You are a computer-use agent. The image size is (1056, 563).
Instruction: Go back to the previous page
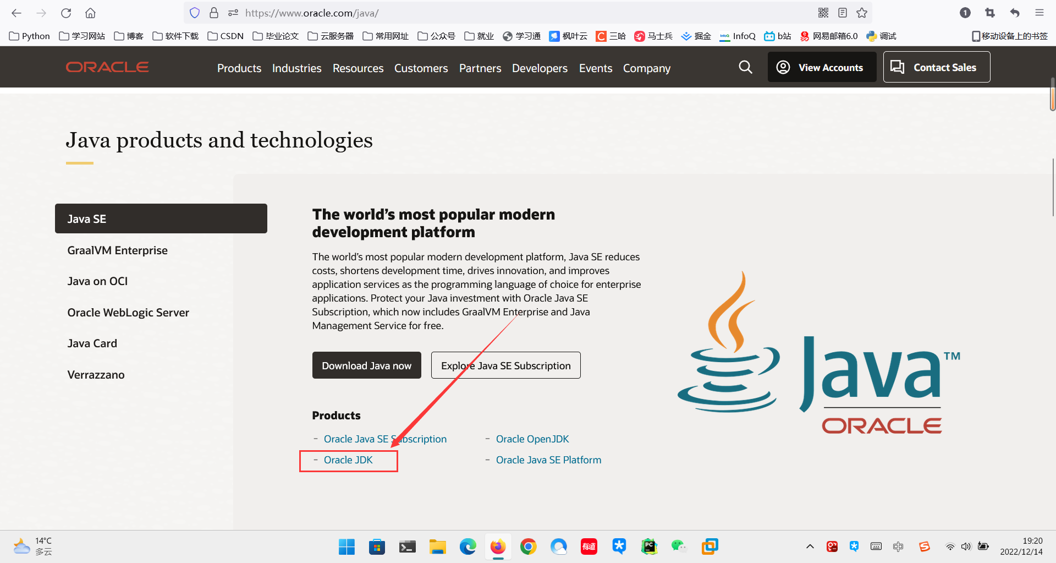[16, 13]
